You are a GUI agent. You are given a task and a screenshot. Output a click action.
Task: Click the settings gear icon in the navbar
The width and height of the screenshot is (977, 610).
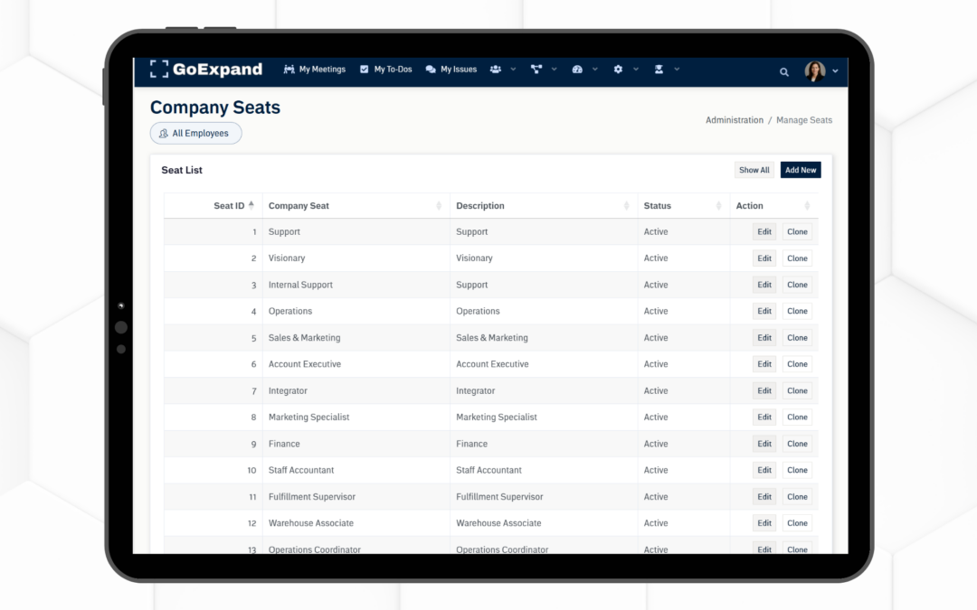619,69
